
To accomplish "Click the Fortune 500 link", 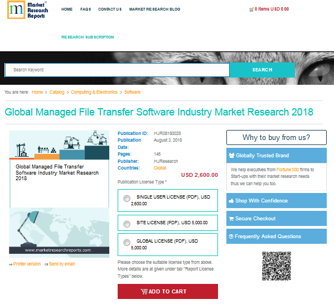I will coord(288,170).
